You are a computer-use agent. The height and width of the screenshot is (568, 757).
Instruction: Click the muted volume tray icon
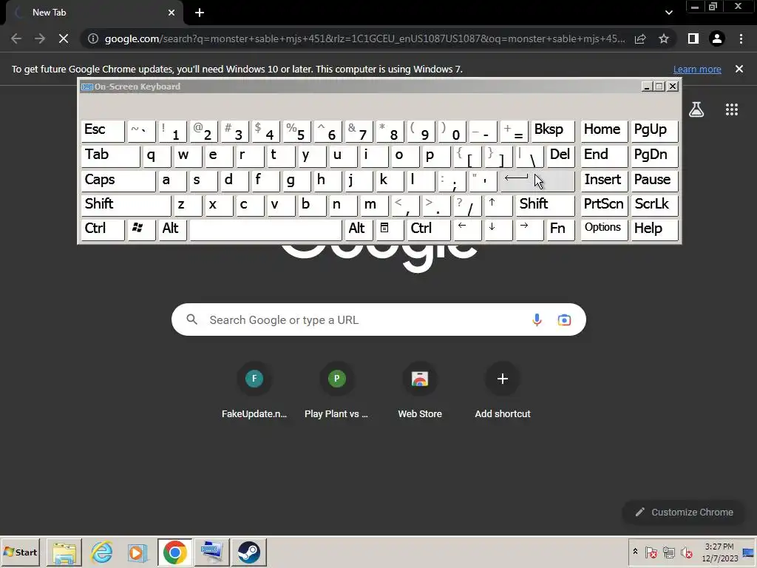click(686, 552)
